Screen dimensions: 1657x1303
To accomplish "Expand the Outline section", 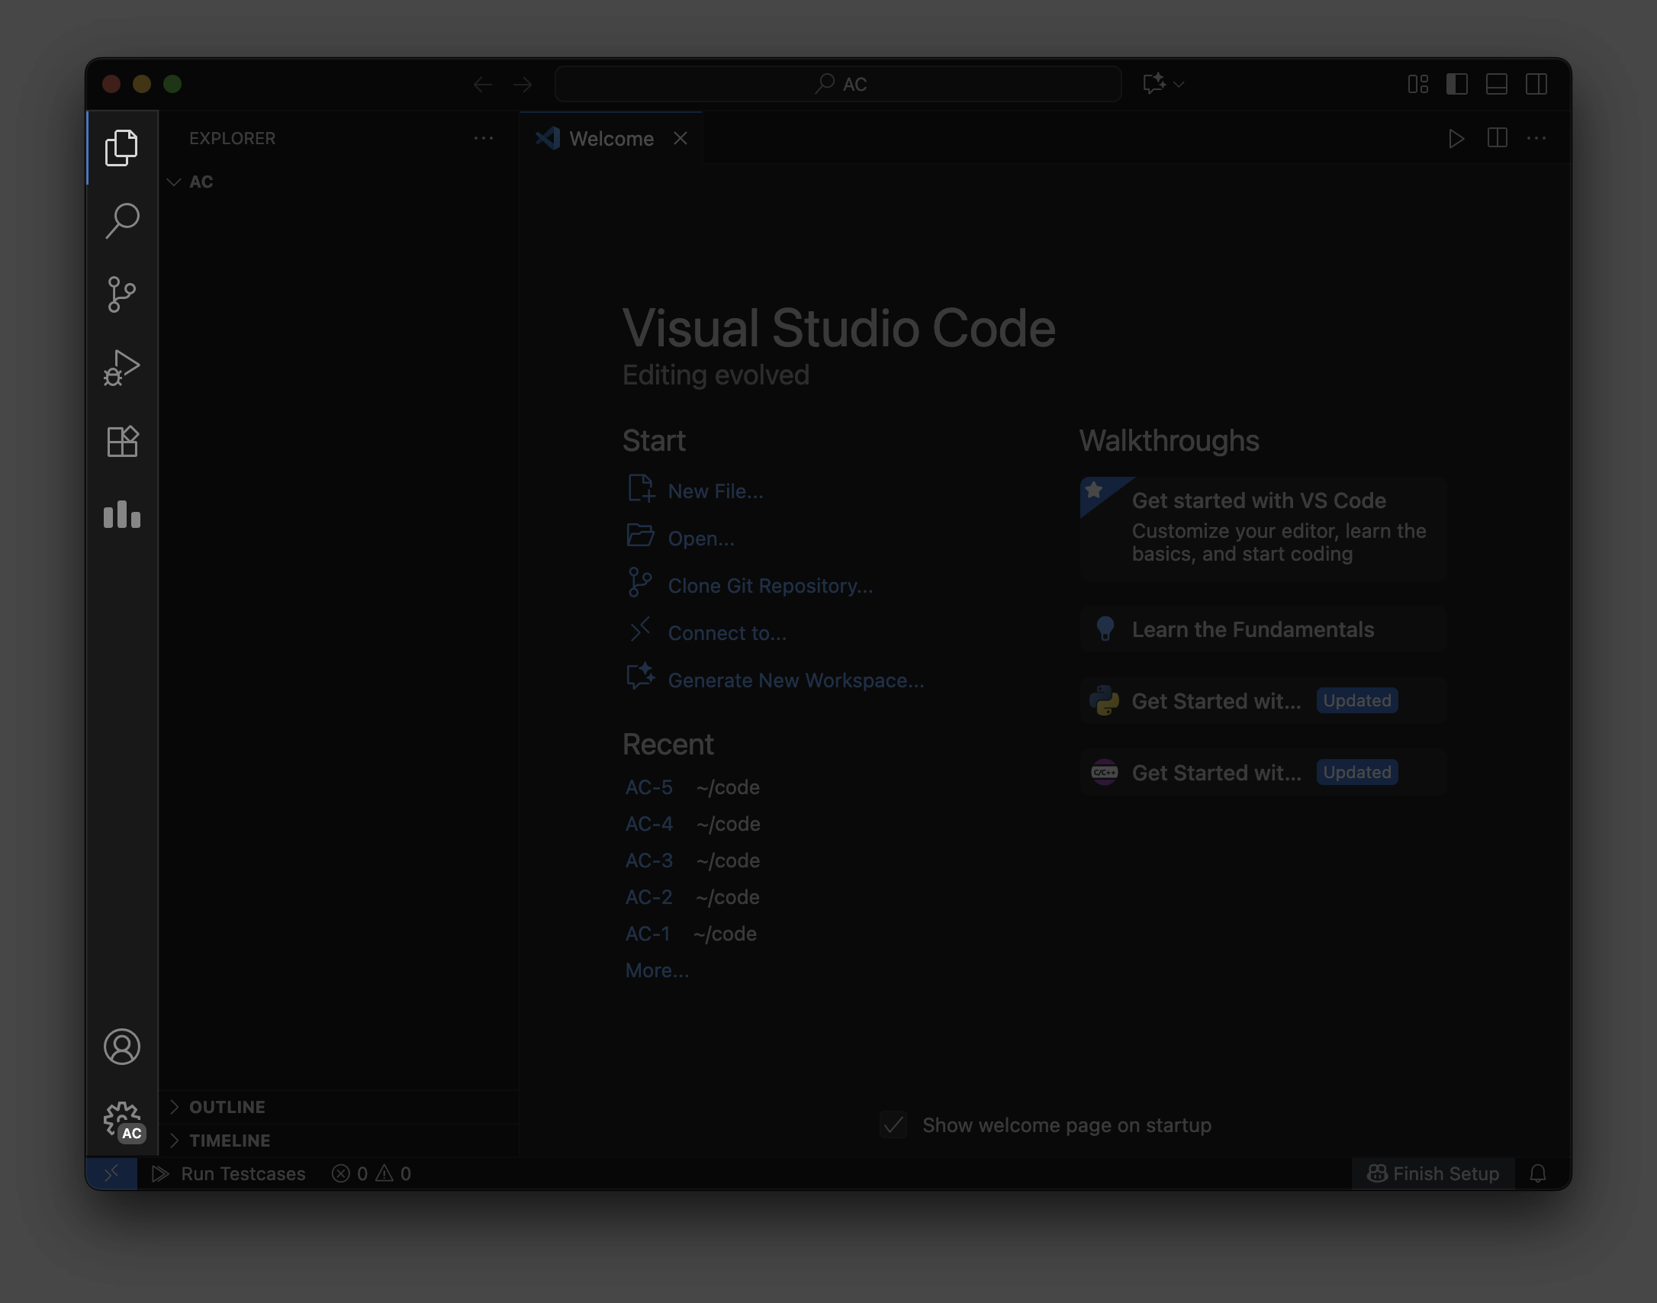I will point(227,1107).
